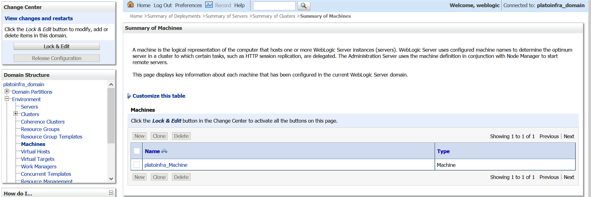Expand the Clusters tree node
Image resolution: width=591 pixels, height=197 pixels.
[x=16, y=114]
